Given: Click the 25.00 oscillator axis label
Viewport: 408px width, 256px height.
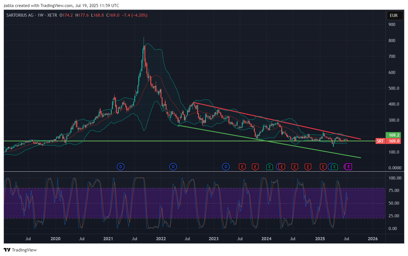Looking at the screenshot, I should click(394, 216).
